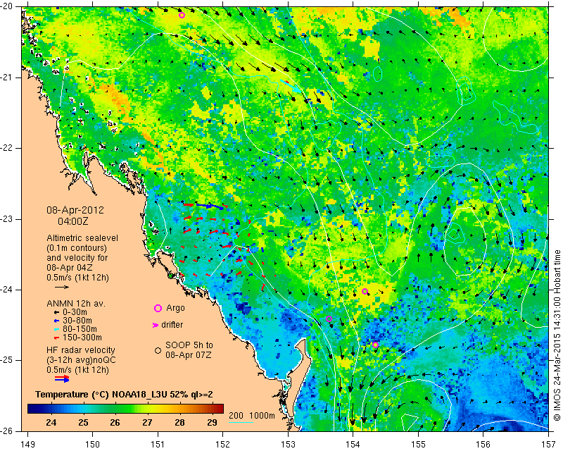Select the blue 30-80m ANMN arrow symbol
The width and height of the screenshot is (563, 451).
tap(56, 321)
